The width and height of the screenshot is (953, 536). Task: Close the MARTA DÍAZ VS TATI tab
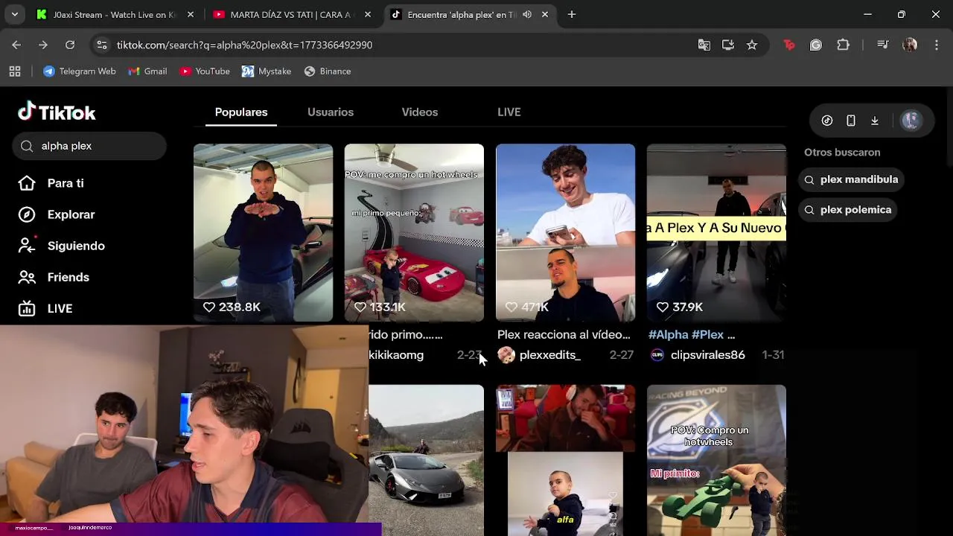[368, 14]
